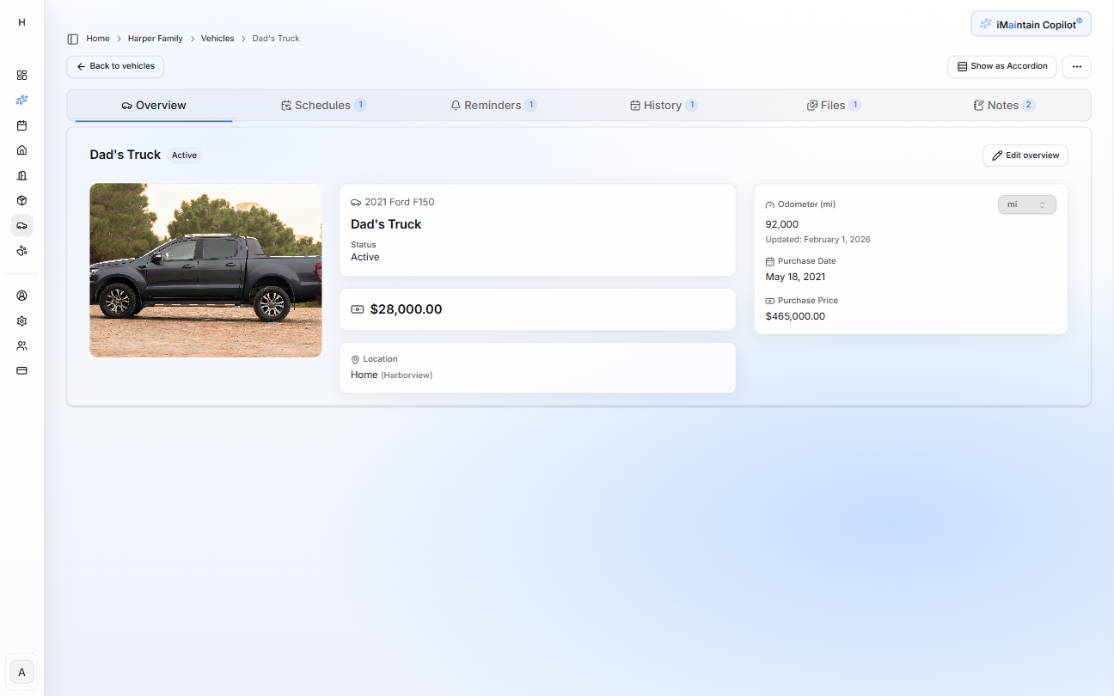Open the profile person icon in sidebar
Viewport: 1114px width, 696px height.
[x=21, y=295]
